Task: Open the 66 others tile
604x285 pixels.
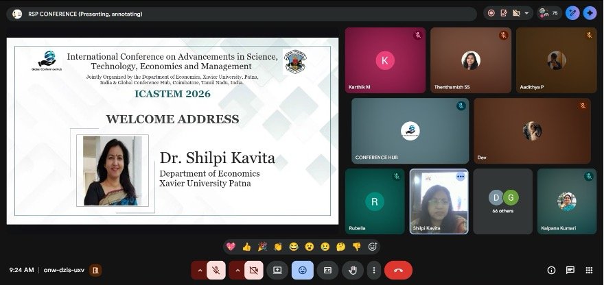Action: (x=502, y=201)
